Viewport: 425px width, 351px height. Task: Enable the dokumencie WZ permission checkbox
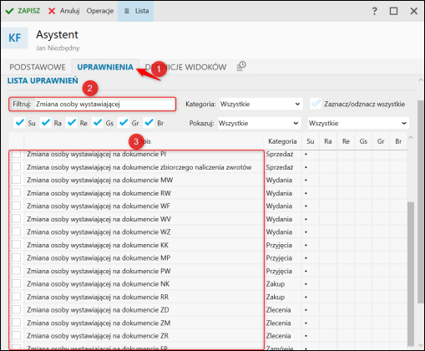coord(17,231)
